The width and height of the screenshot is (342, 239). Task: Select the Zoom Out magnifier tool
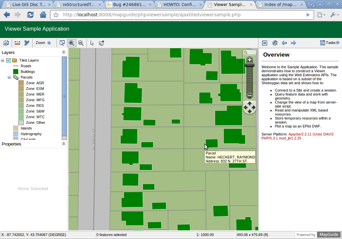(80, 43)
